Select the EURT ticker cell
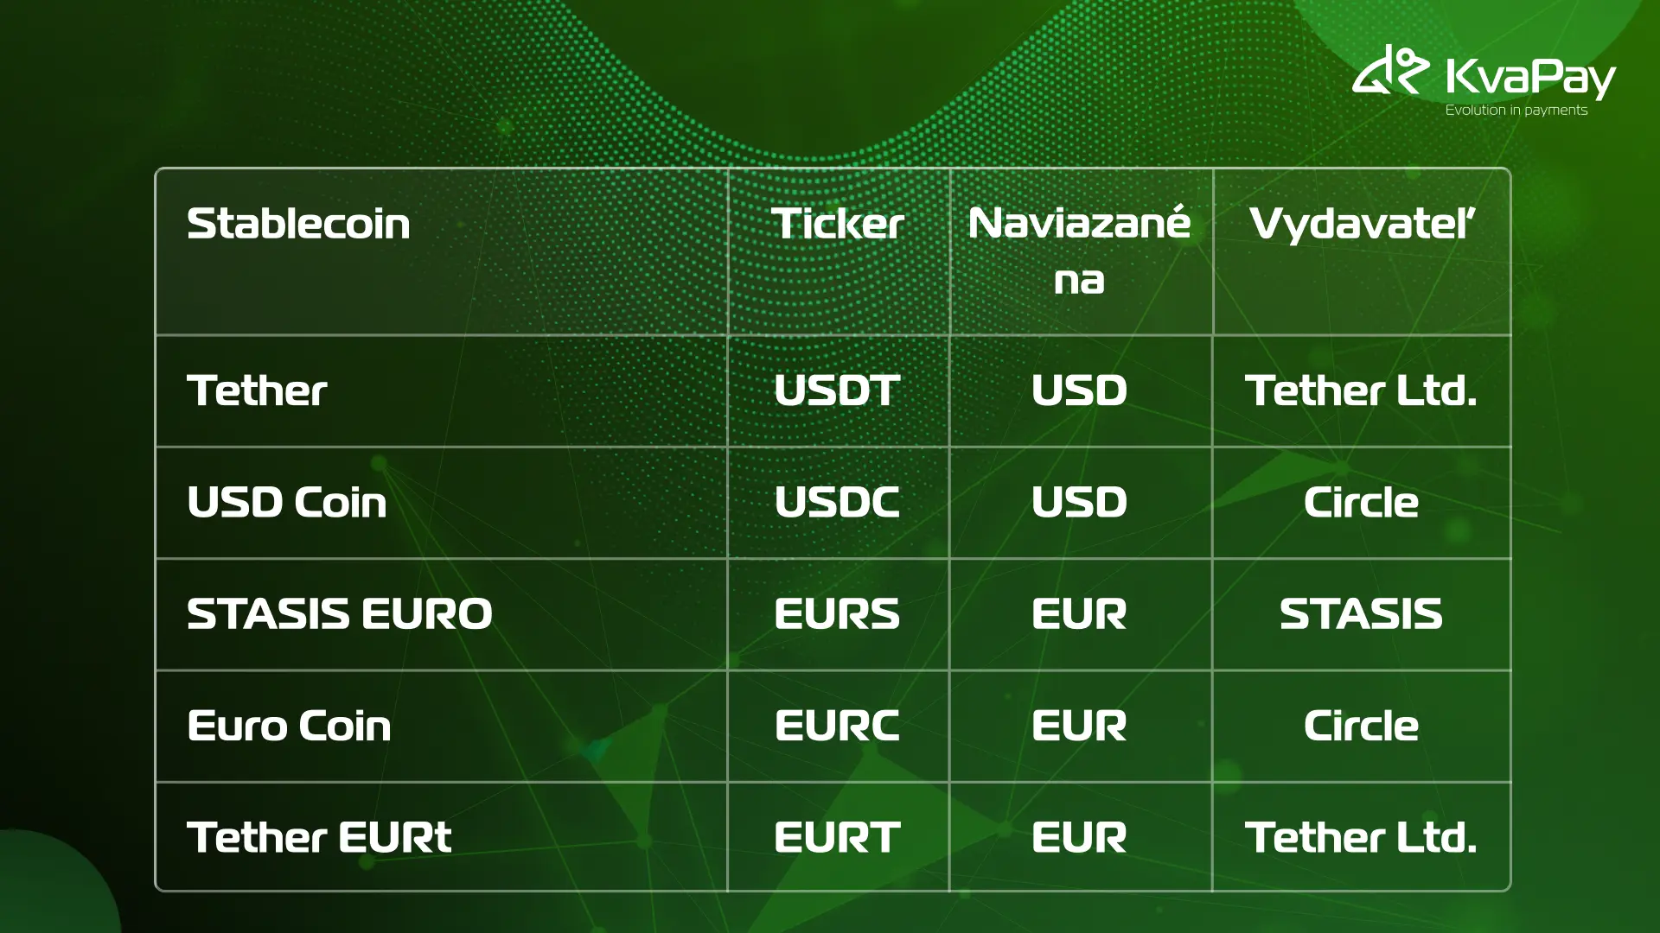The height and width of the screenshot is (933, 1660). point(837,837)
